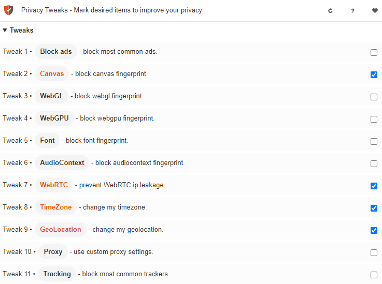The height and width of the screenshot is (284, 382).
Task: Click the Canvas label pill
Action: tap(52, 73)
